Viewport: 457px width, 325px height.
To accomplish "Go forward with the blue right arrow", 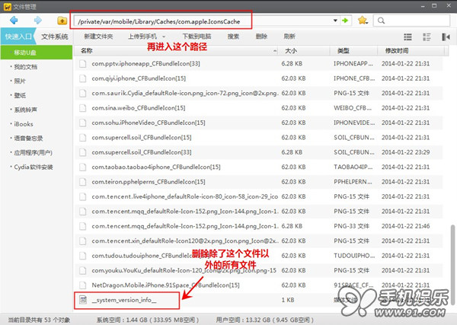I will [x=38, y=21].
